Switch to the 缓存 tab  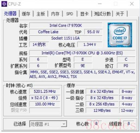(x=26, y=14)
